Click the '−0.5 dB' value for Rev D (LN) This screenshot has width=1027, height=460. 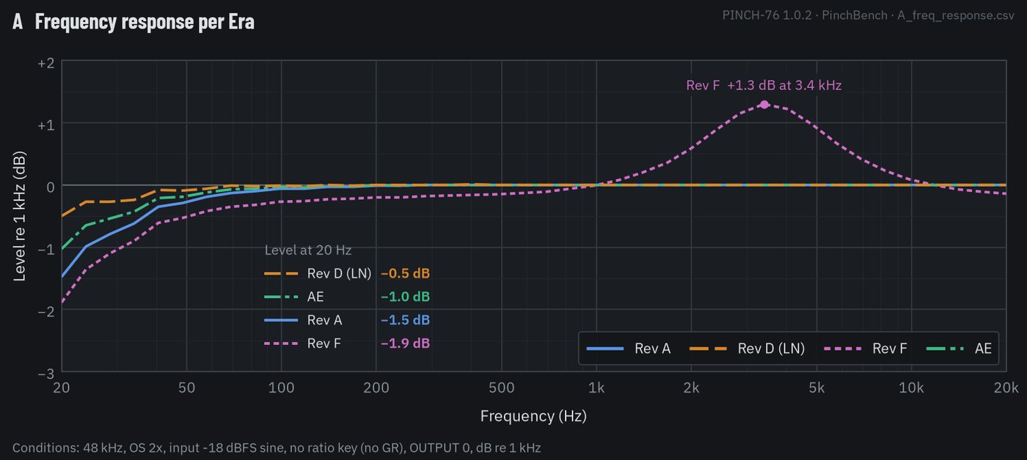click(x=405, y=273)
